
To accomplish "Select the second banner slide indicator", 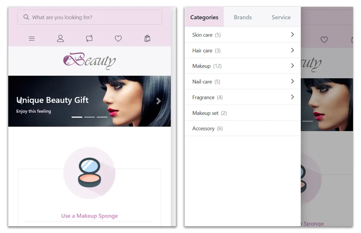I will (89, 117).
